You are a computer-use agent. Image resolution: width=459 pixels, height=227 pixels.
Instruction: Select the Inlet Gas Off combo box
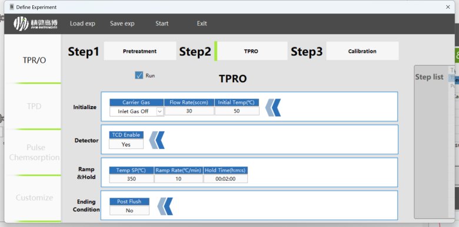tap(137, 111)
